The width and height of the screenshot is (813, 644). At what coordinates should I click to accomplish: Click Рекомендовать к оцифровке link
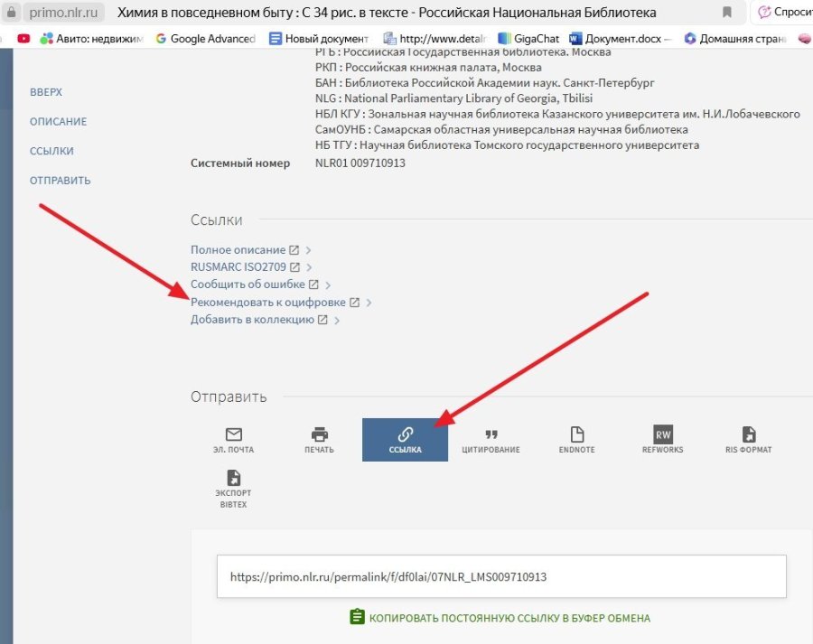pos(267,303)
